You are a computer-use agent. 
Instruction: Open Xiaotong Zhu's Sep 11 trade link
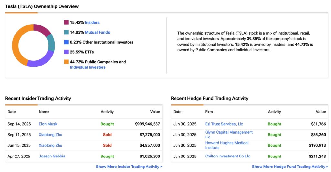click(x=50, y=135)
